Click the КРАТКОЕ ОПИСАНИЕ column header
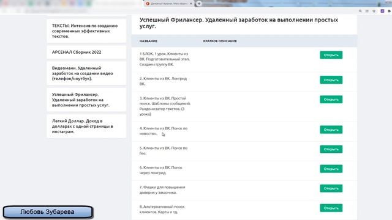Viewport: 392px width, 220px height. point(220,41)
